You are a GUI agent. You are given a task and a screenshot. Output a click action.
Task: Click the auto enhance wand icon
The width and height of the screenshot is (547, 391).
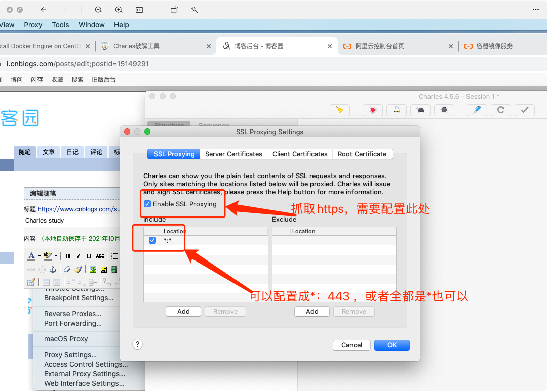tap(194, 10)
